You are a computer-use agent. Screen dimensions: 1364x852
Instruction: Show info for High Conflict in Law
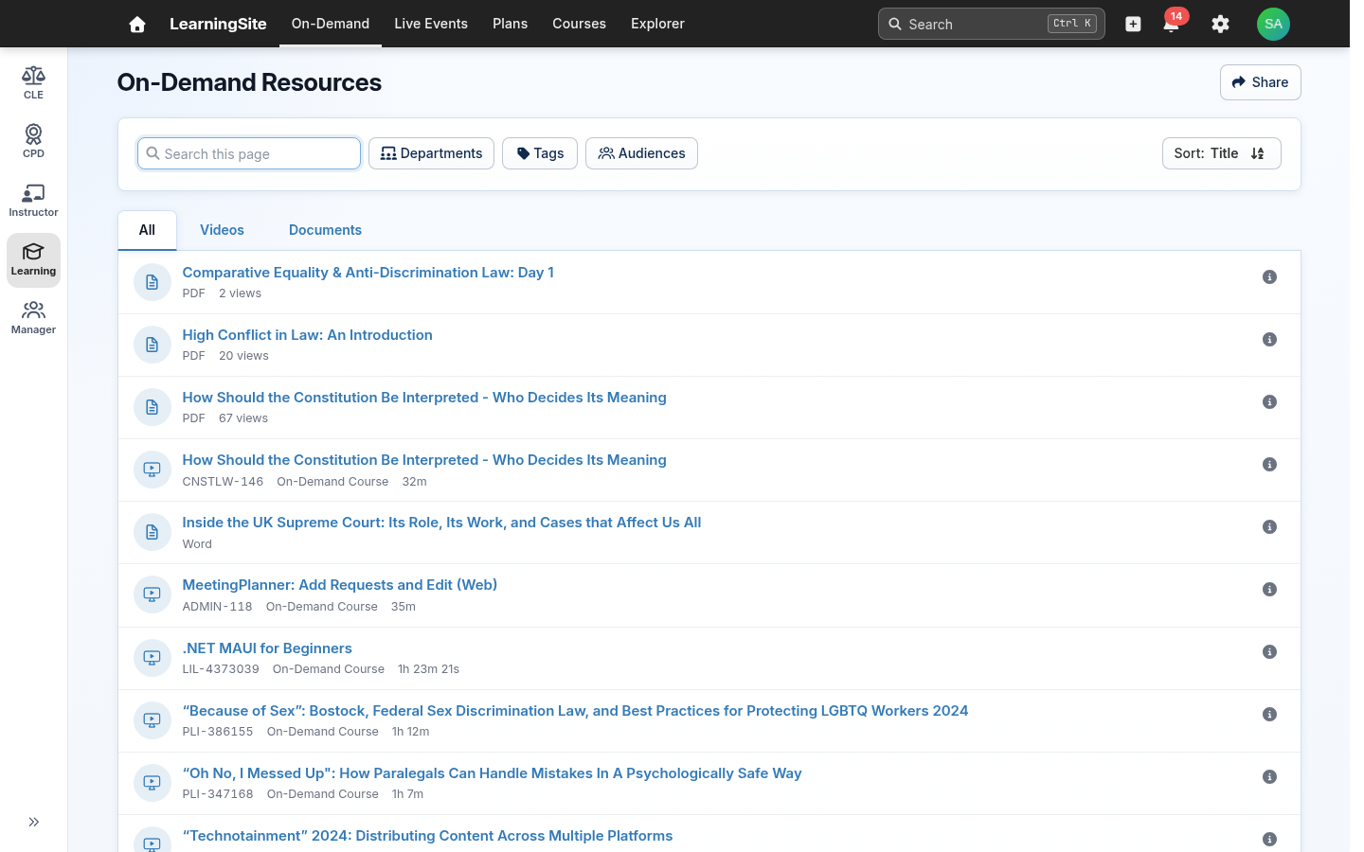(1269, 340)
